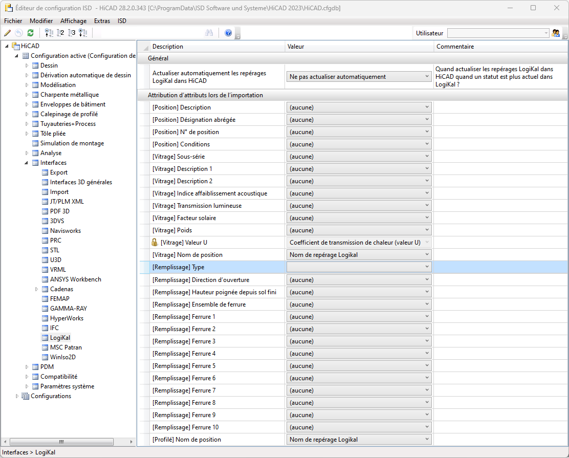Open help with blue question icon

[228, 33]
